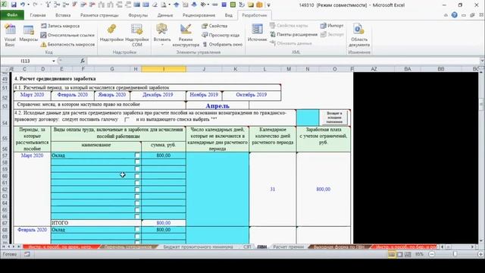Open control Properties (Свойства)

tap(214, 26)
